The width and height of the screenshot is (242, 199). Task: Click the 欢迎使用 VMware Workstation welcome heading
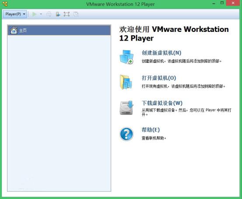[174, 34]
